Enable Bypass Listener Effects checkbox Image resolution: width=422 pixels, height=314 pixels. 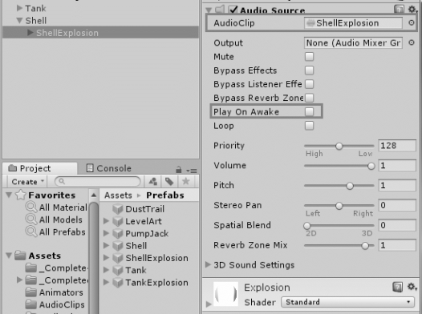click(309, 84)
